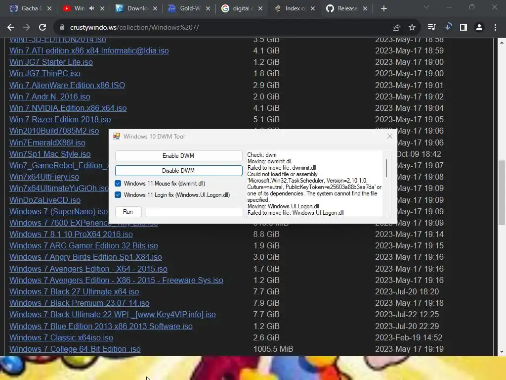
Task: Open Windows 7 ARC Gamer Edition link
Action: tap(84, 245)
